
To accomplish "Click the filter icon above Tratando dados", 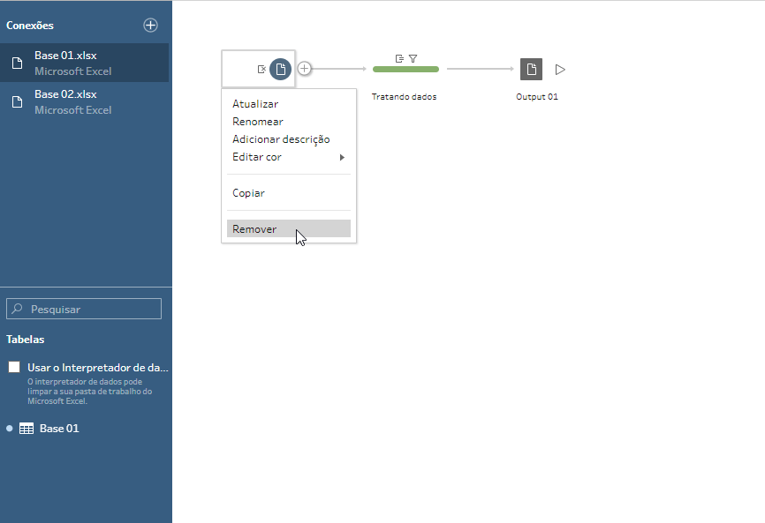I will click(x=413, y=58).
